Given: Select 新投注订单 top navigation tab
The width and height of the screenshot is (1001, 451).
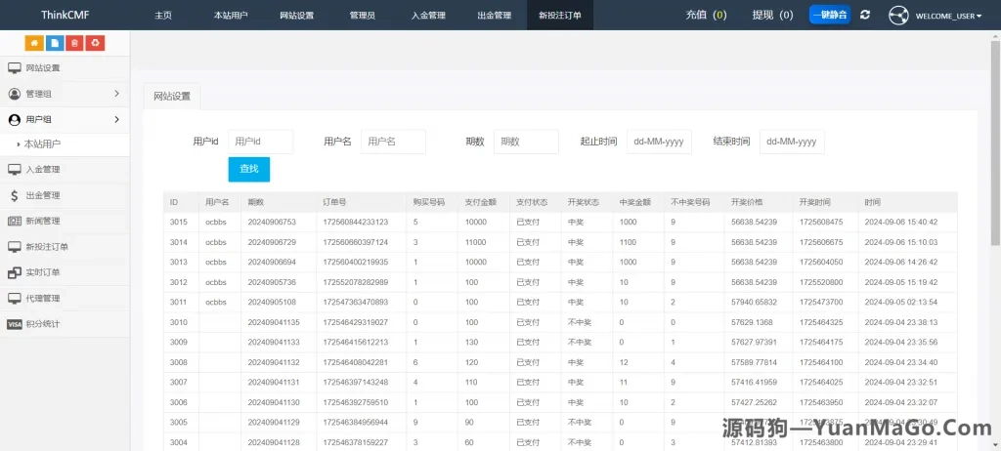Looking at the screenshot, I should (560, 16).
